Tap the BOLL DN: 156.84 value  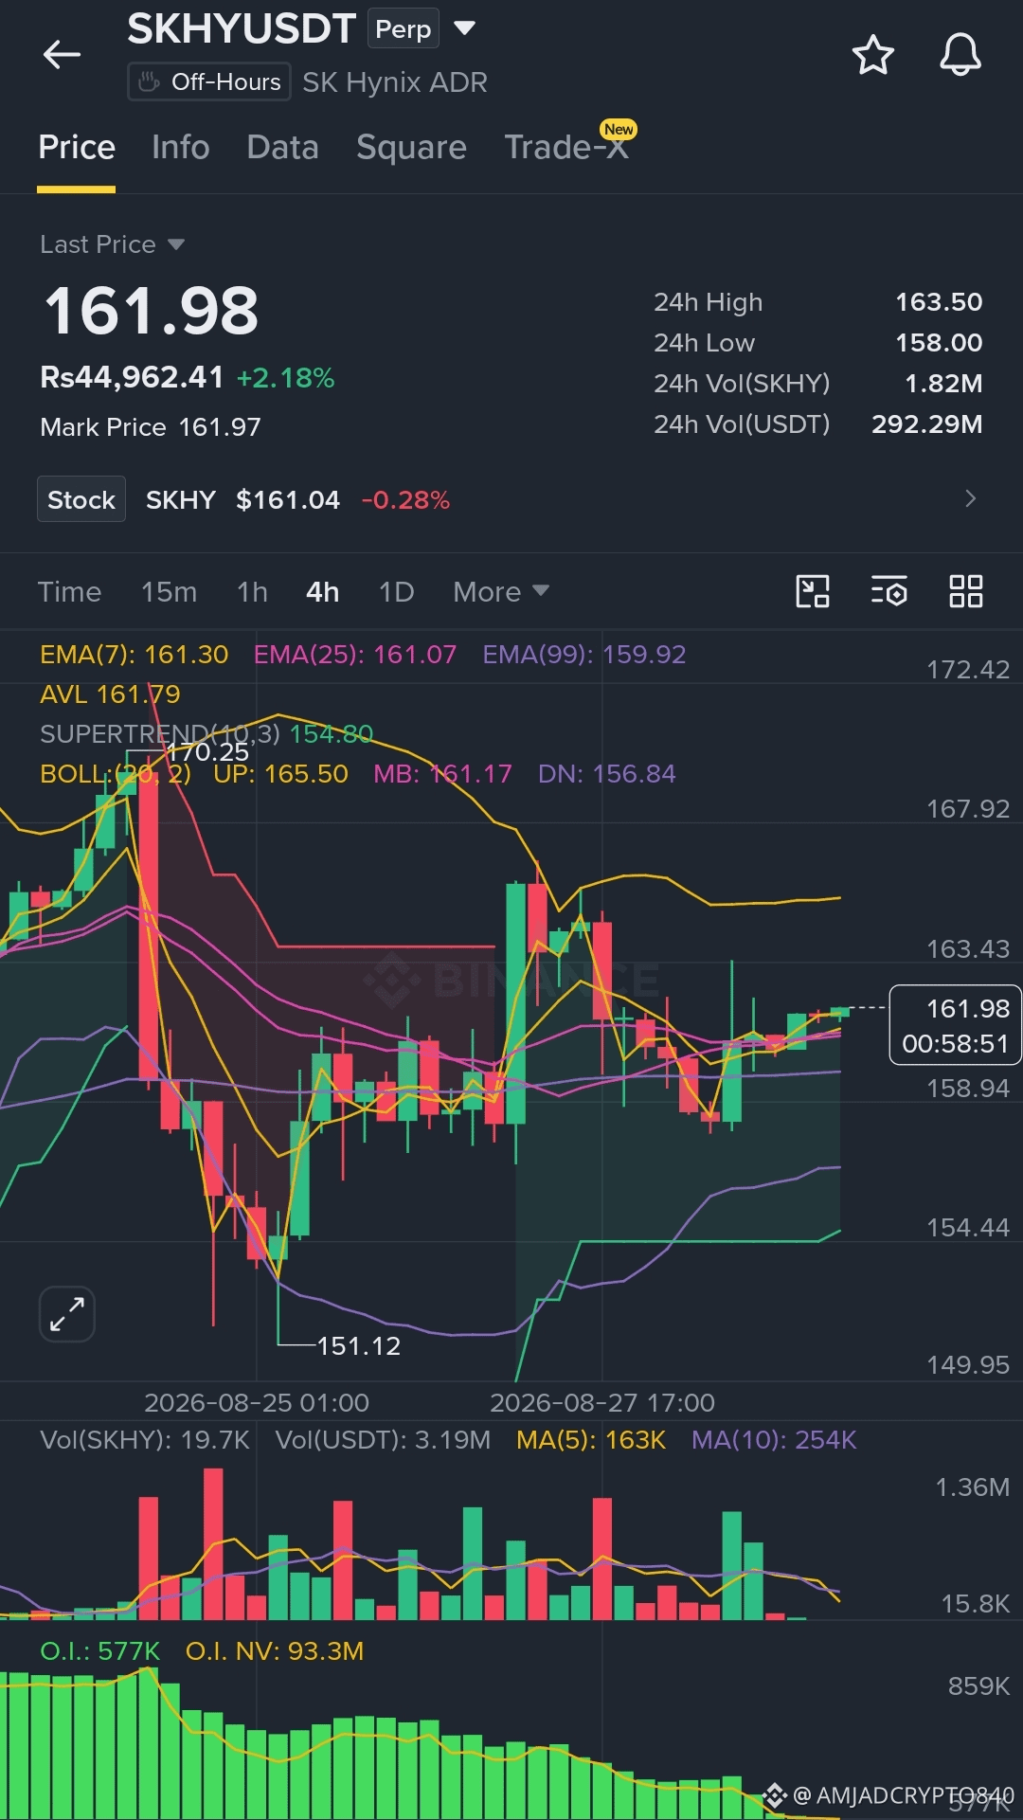pyautogui.click(x=607, y=774)
